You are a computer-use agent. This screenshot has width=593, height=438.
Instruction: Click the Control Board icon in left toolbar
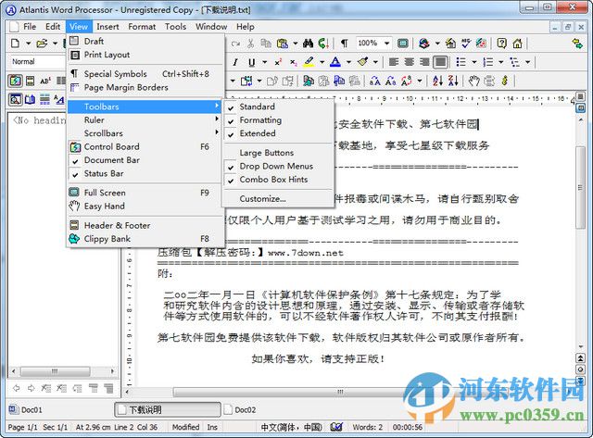16,81
